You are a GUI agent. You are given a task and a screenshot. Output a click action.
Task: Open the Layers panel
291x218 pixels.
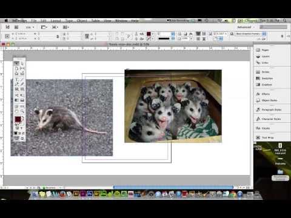(263, 56)
